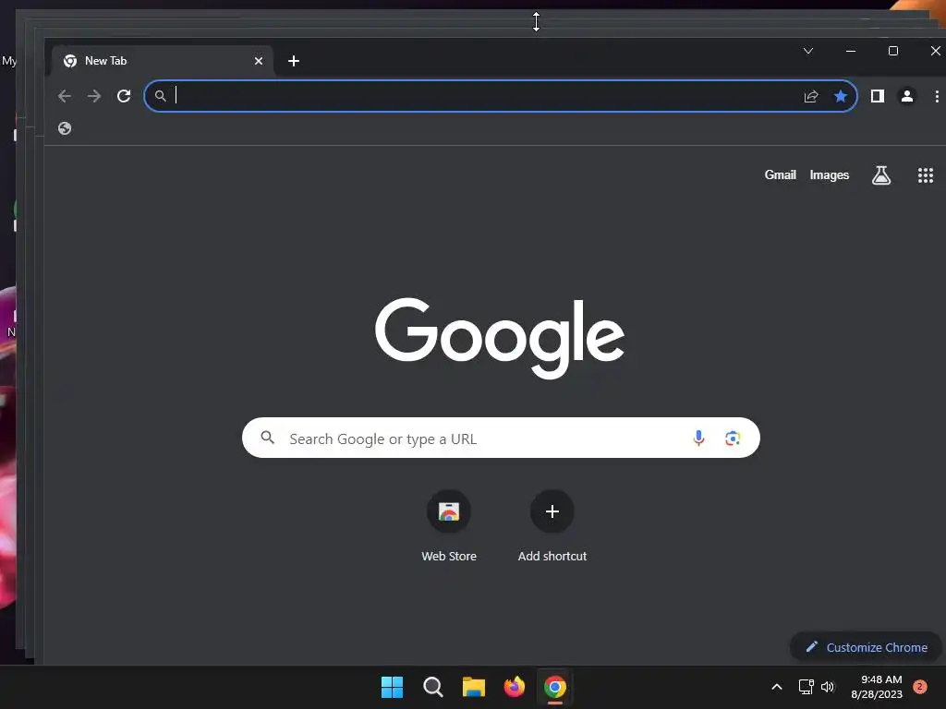Open the Windows Start menu
Image resolution: width=946 pixels, height=709 pixels.
tap(392, 687)
